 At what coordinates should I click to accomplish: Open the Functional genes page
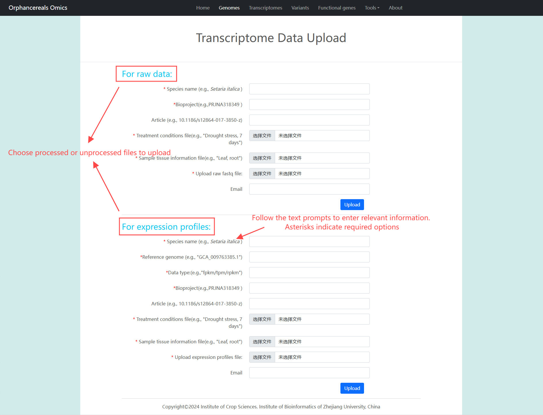click(x=337, y=8)
